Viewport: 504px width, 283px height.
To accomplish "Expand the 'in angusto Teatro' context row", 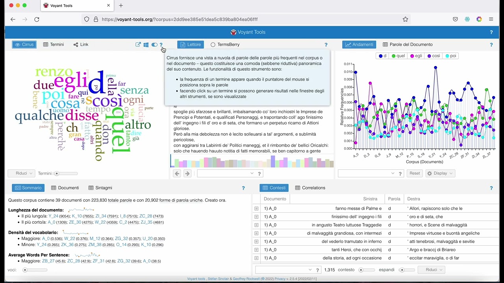I will [256, 225].
